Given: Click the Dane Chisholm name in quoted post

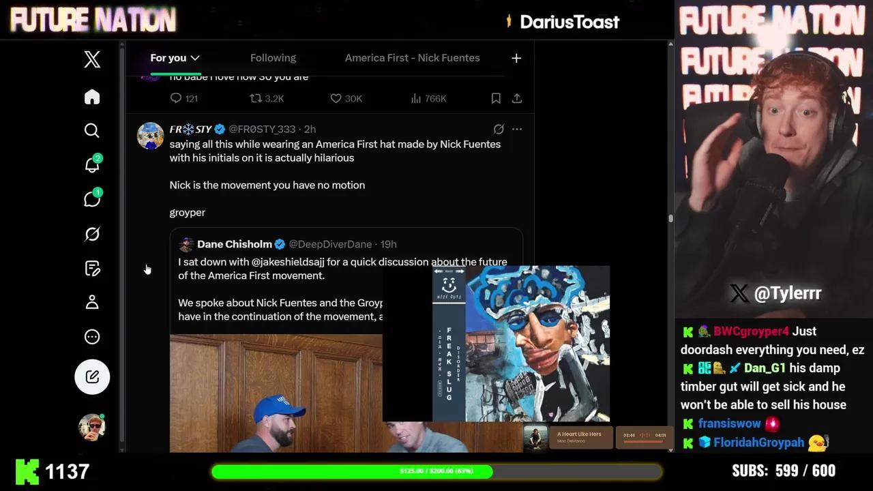Looking at the screenshot, I should pos(234,244).
